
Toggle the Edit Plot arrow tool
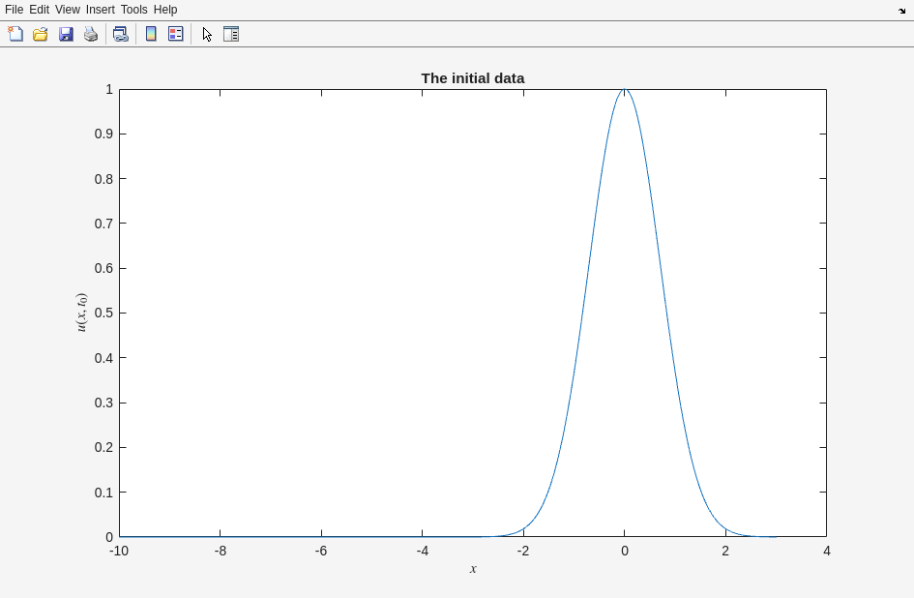click(x=207, y=34)
